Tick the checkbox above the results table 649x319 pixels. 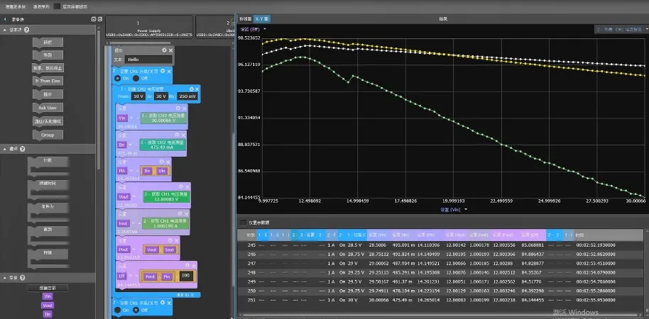pyautogui.click(x=243, y=223)
